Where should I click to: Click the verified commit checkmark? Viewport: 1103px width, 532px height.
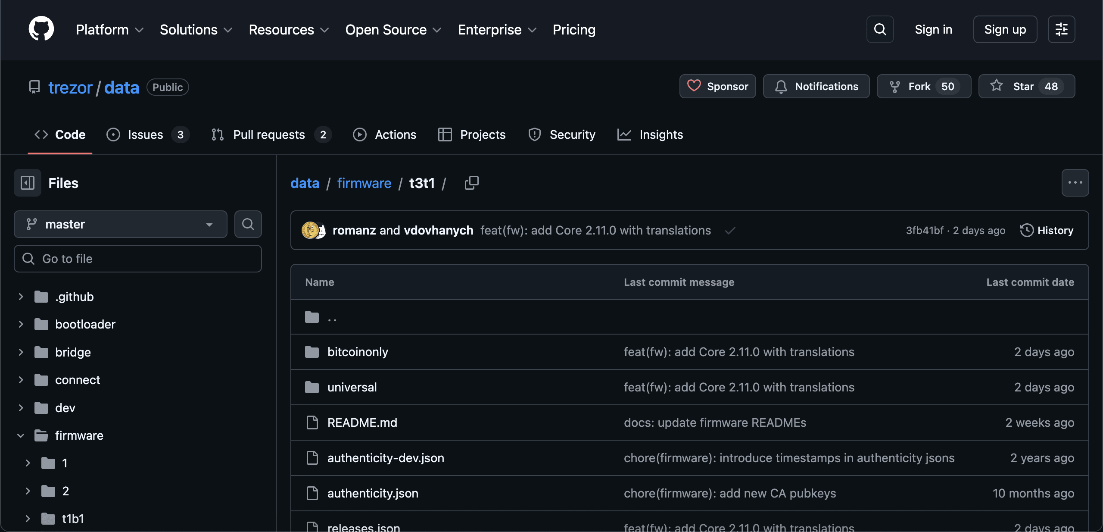[x=729, y=230]
